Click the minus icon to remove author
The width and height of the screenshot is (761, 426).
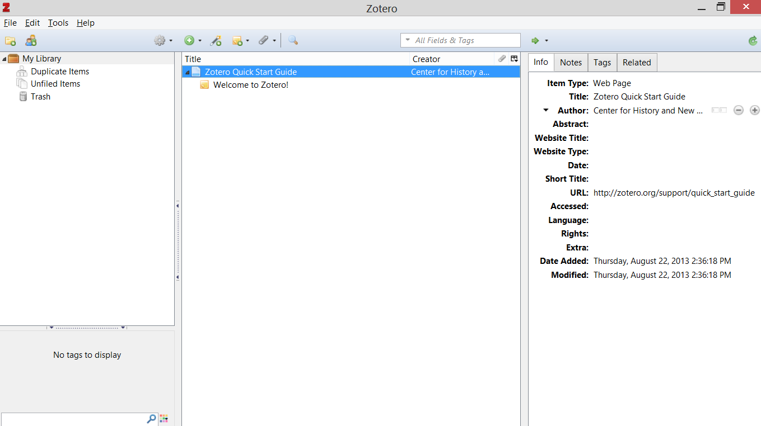click(x=739, y=111)
